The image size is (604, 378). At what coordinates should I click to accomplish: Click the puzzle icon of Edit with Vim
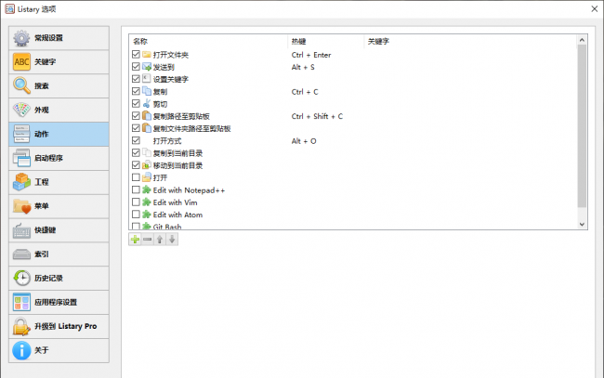pyautogui.click(x=147, y=202)
